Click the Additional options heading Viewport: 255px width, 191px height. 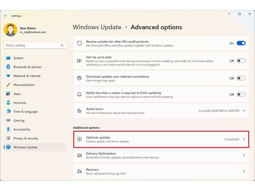pos(86,128)
